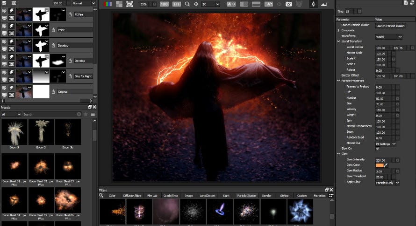416x226 pixels.
Task: Open the Stylize filter tab
Action: [x=284, y=196]
